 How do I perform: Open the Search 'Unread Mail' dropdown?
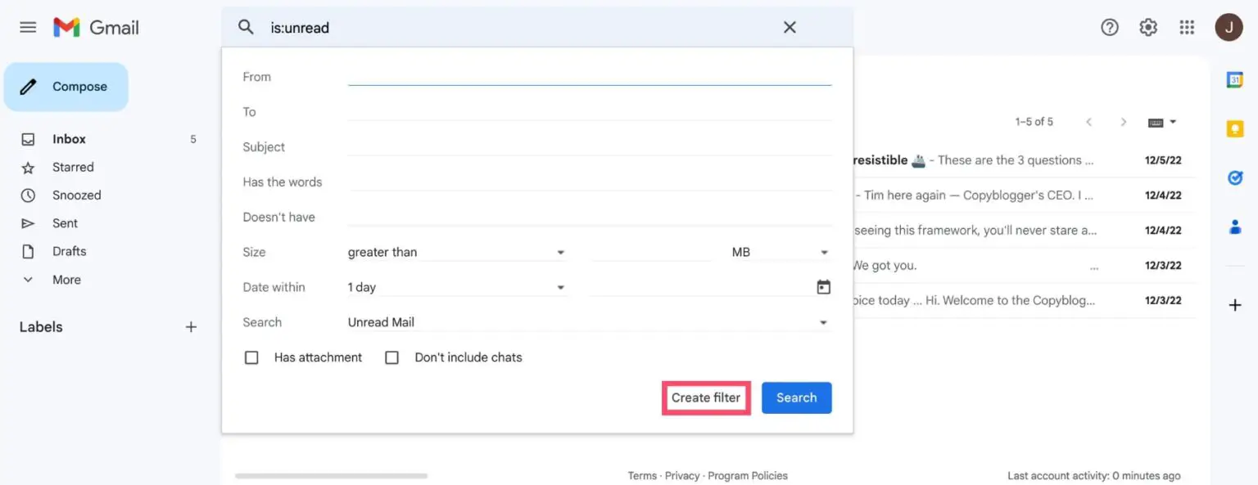point(587,322)
